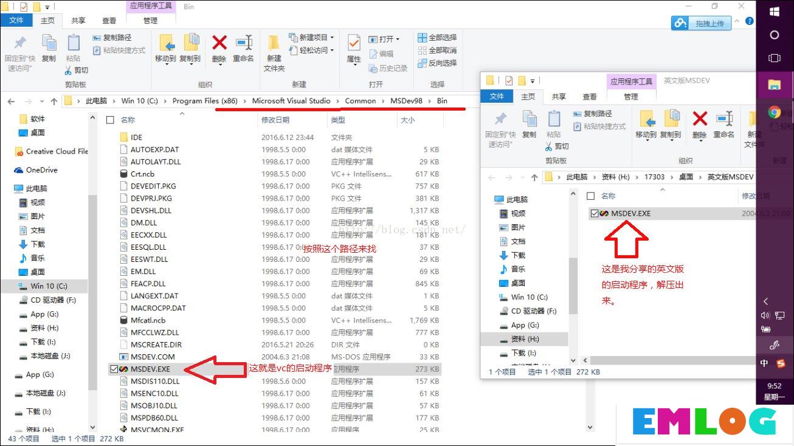
Task: Sort by 修改日期 column in Bin window
Action: click(275, 120)
